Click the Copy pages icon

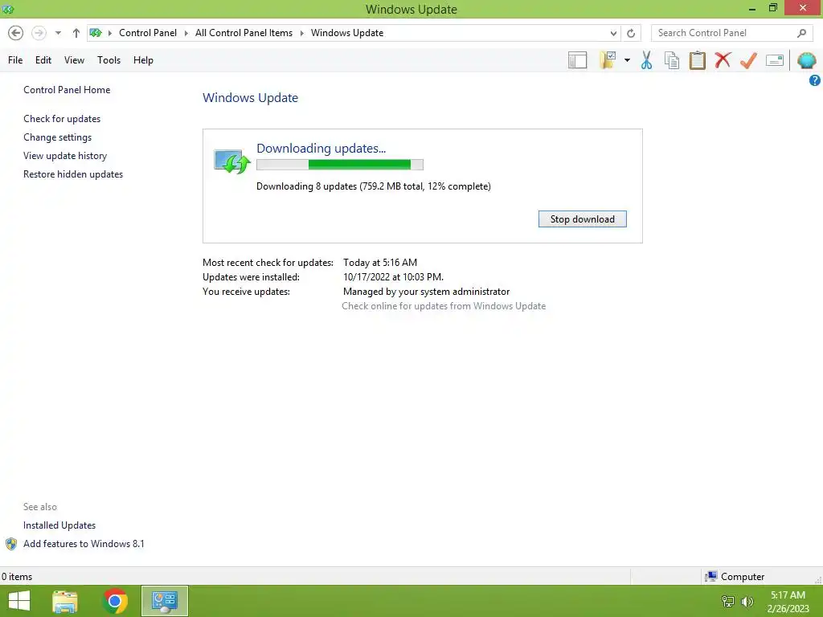pyautogui.click(x=672, y=60)
